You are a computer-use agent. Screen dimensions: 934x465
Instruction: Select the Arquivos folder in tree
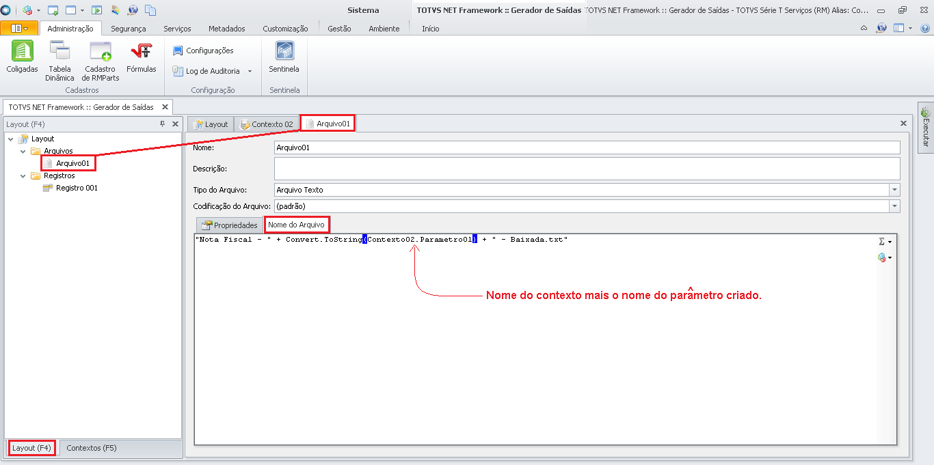click(x=58, y=151)
